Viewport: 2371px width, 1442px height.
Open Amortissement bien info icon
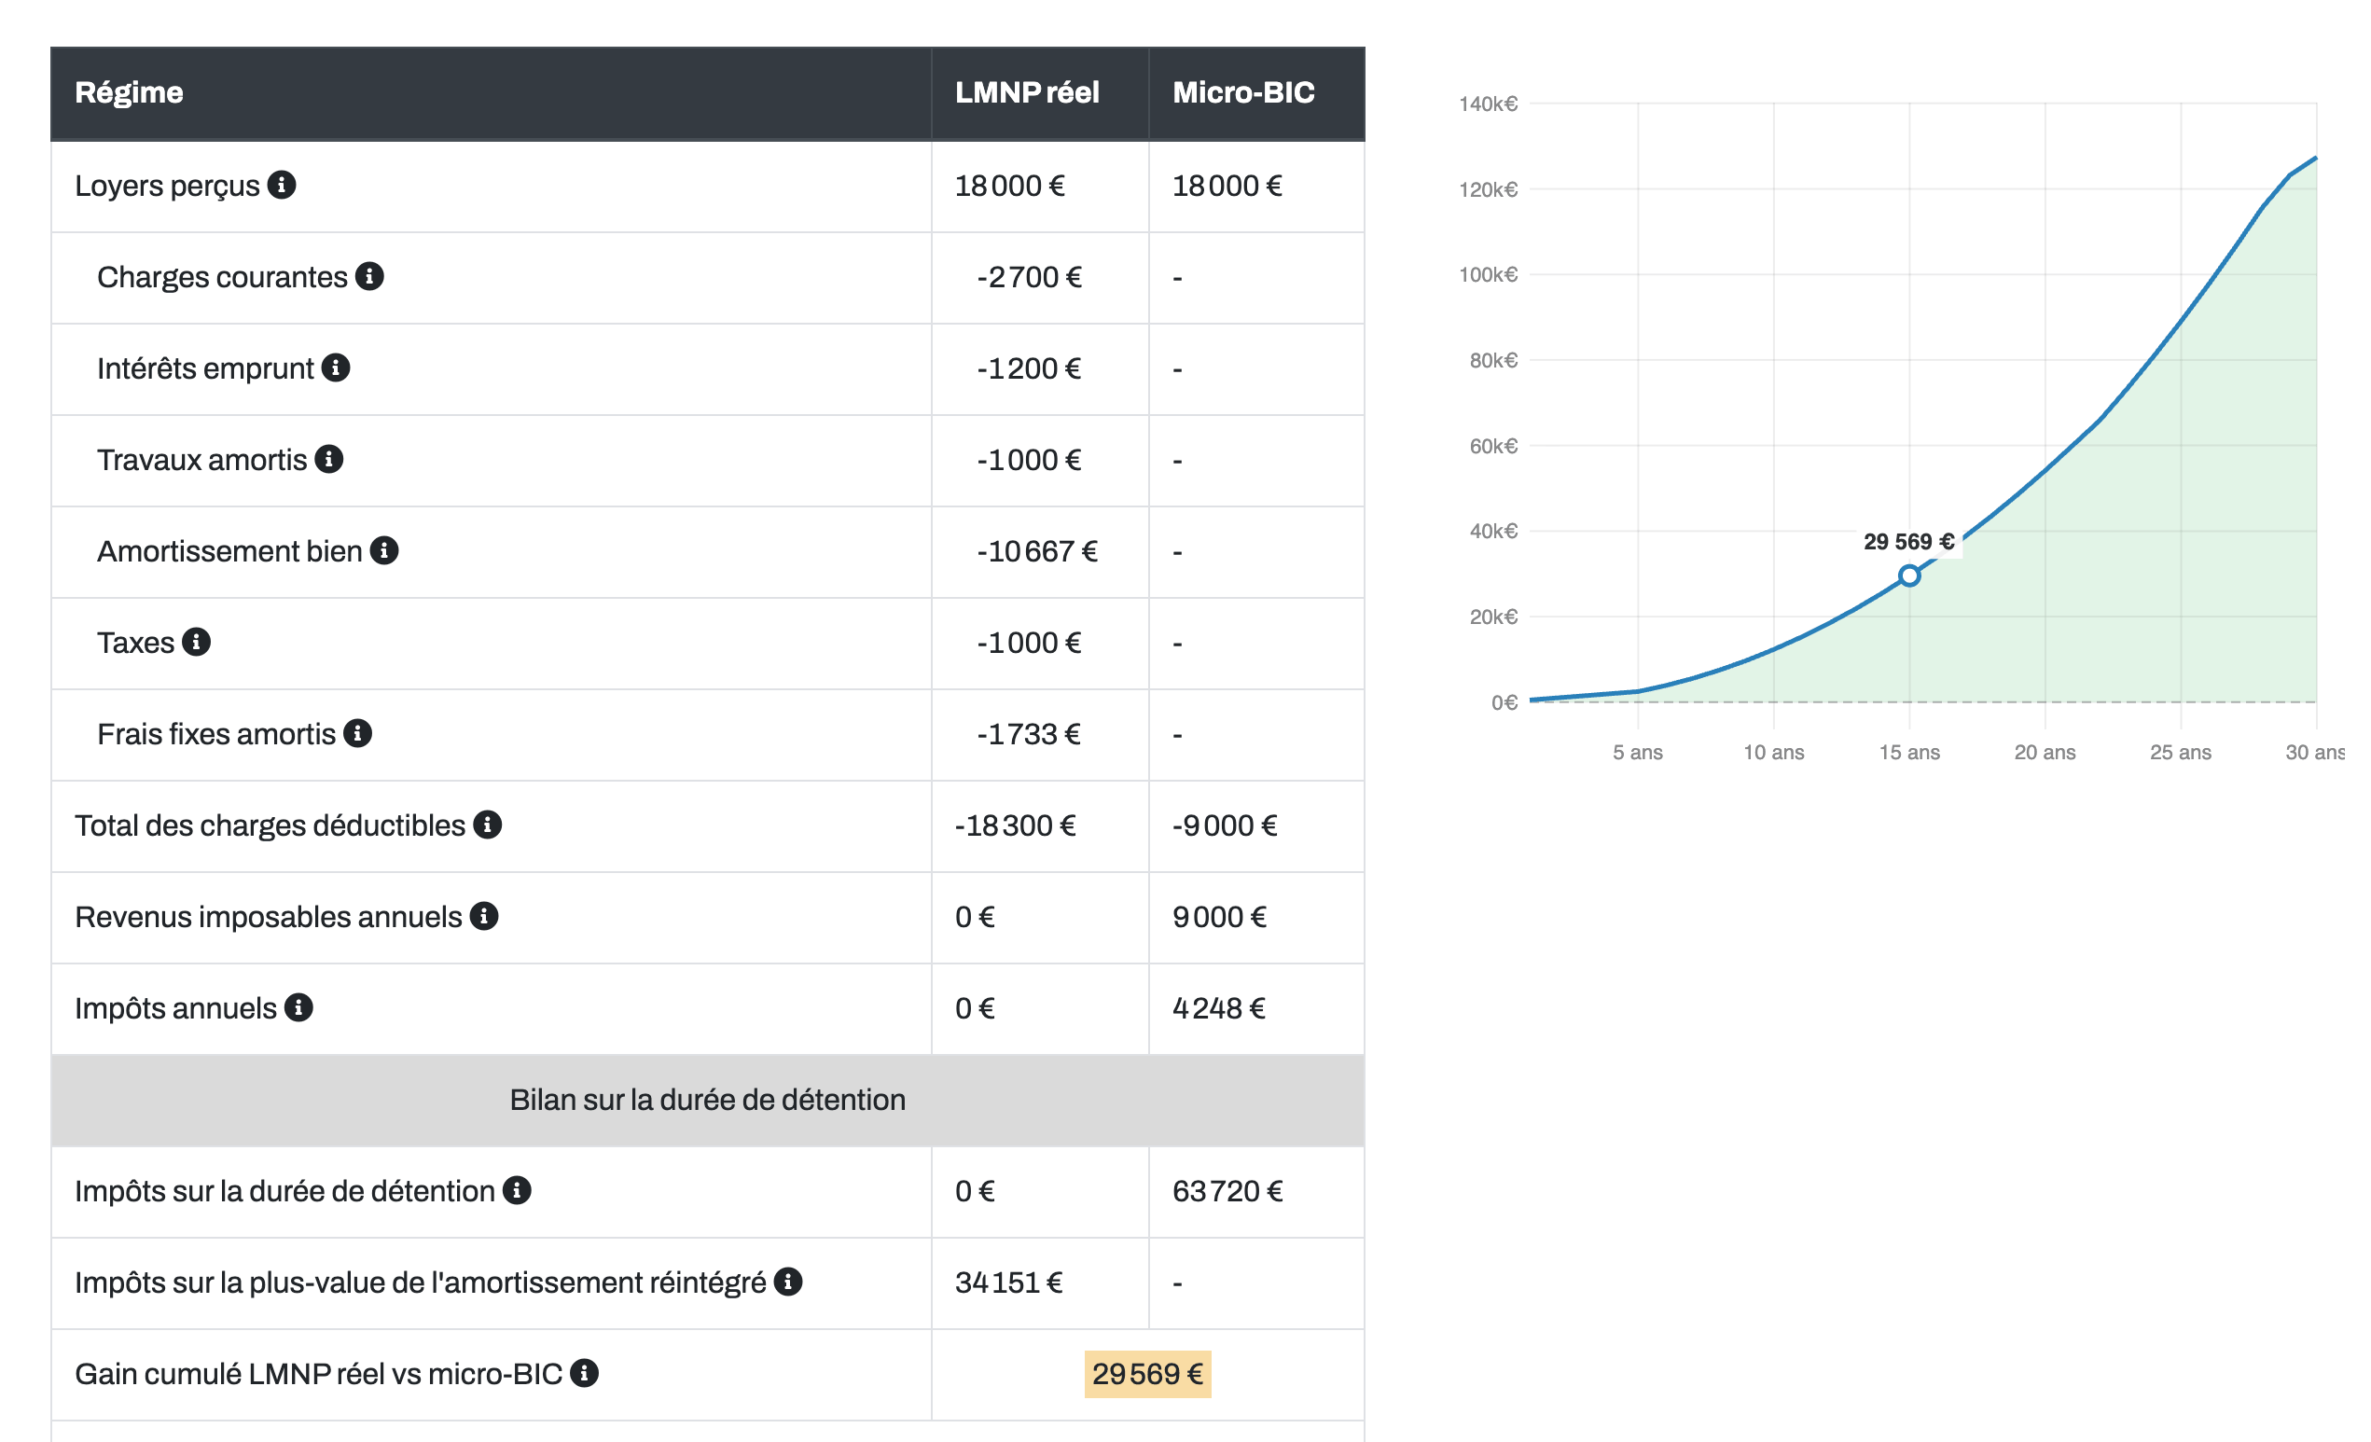tap(384, 550)
